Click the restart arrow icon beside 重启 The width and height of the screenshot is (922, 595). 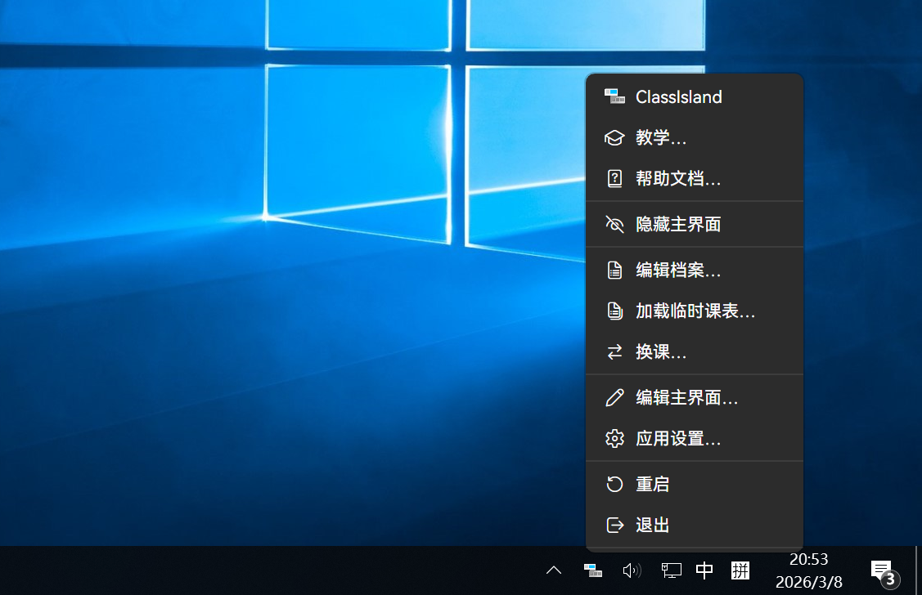point(614,483)
